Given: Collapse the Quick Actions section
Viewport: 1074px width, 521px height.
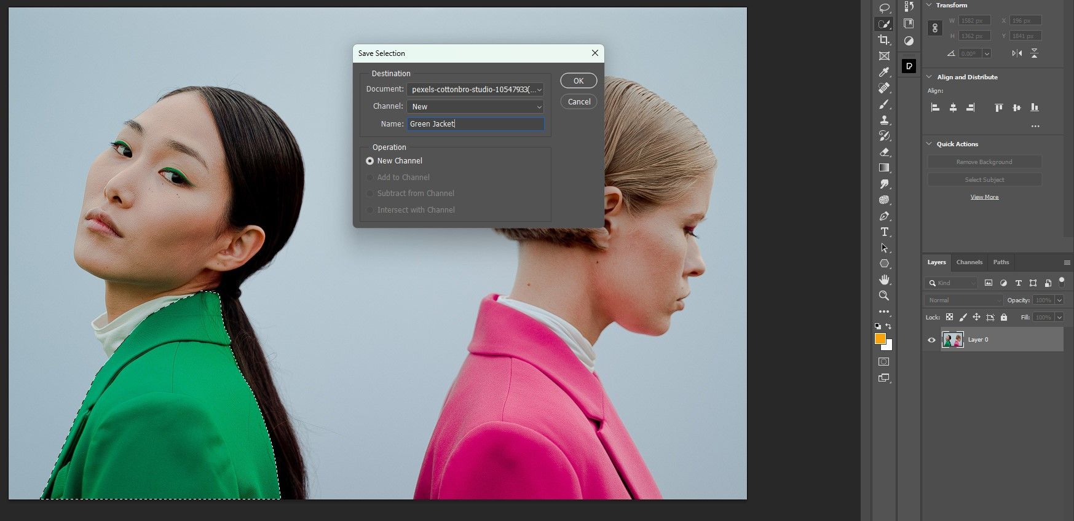Looking at the screenshot, I should (929, 144).
